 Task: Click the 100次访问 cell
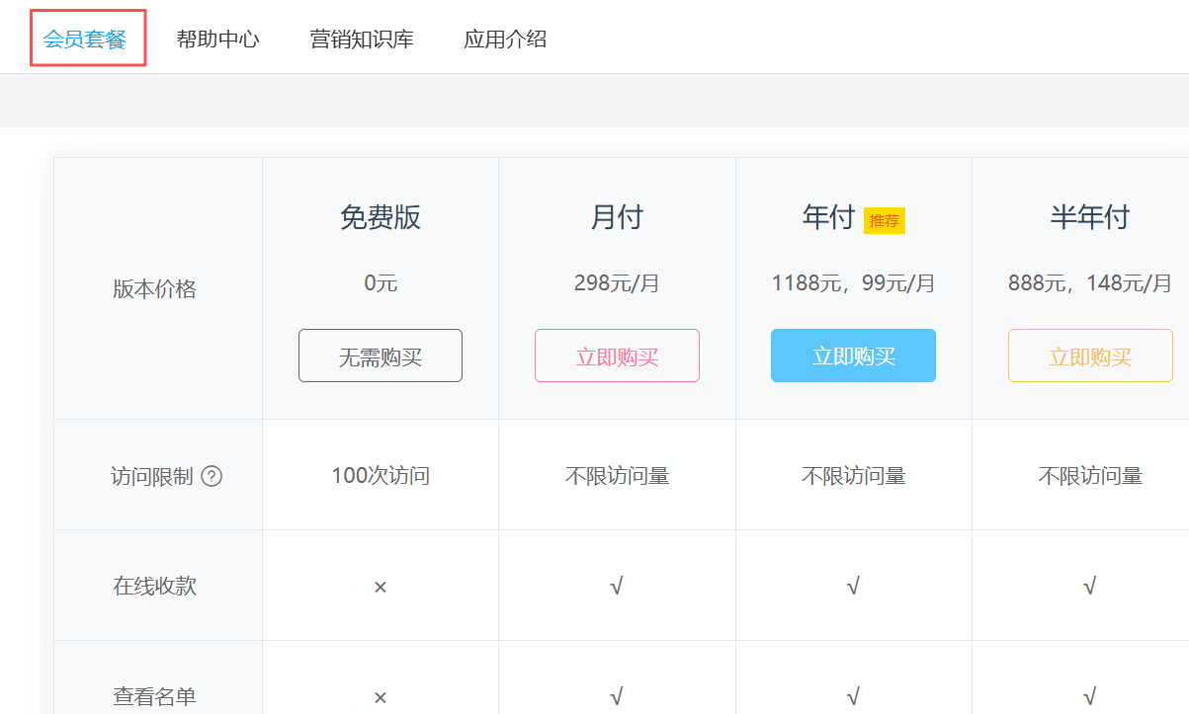pyautogui.click(x=381, y=476)
